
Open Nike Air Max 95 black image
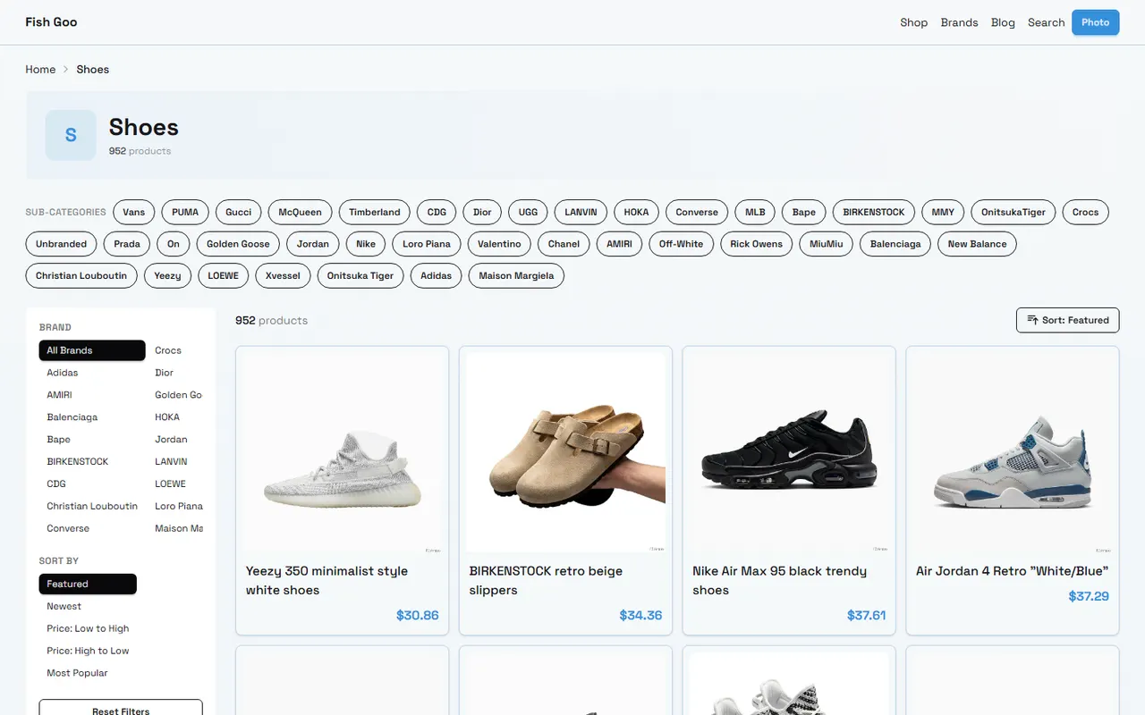pyautogui.click(x=789, y=452)
